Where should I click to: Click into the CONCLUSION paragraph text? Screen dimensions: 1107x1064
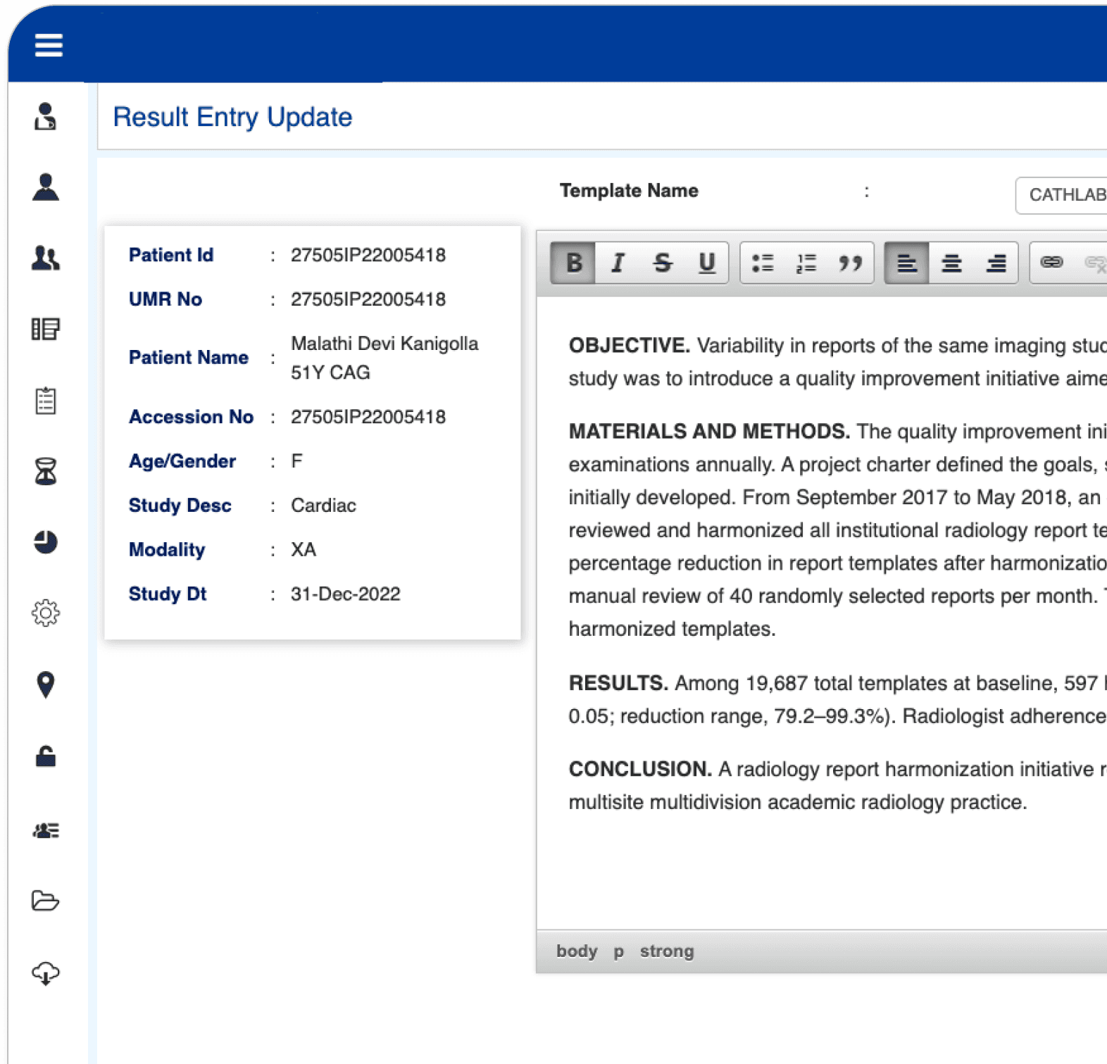tap(838, 785)
